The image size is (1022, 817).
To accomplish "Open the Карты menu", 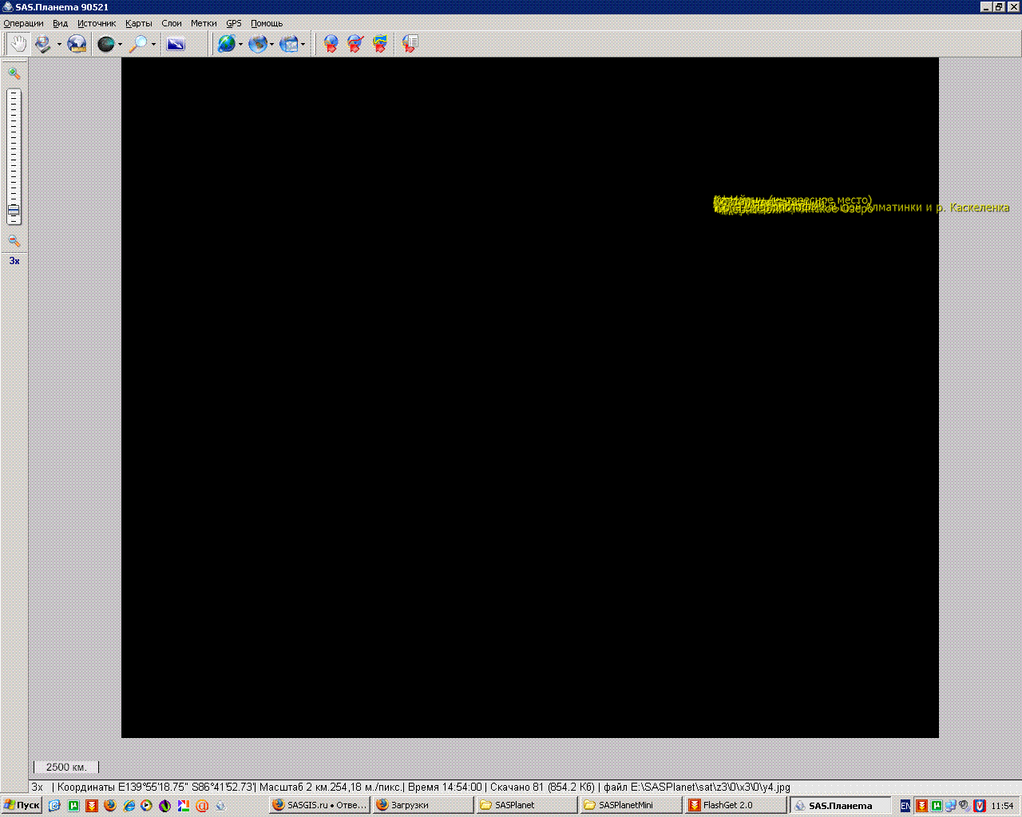I will (138, 23).
